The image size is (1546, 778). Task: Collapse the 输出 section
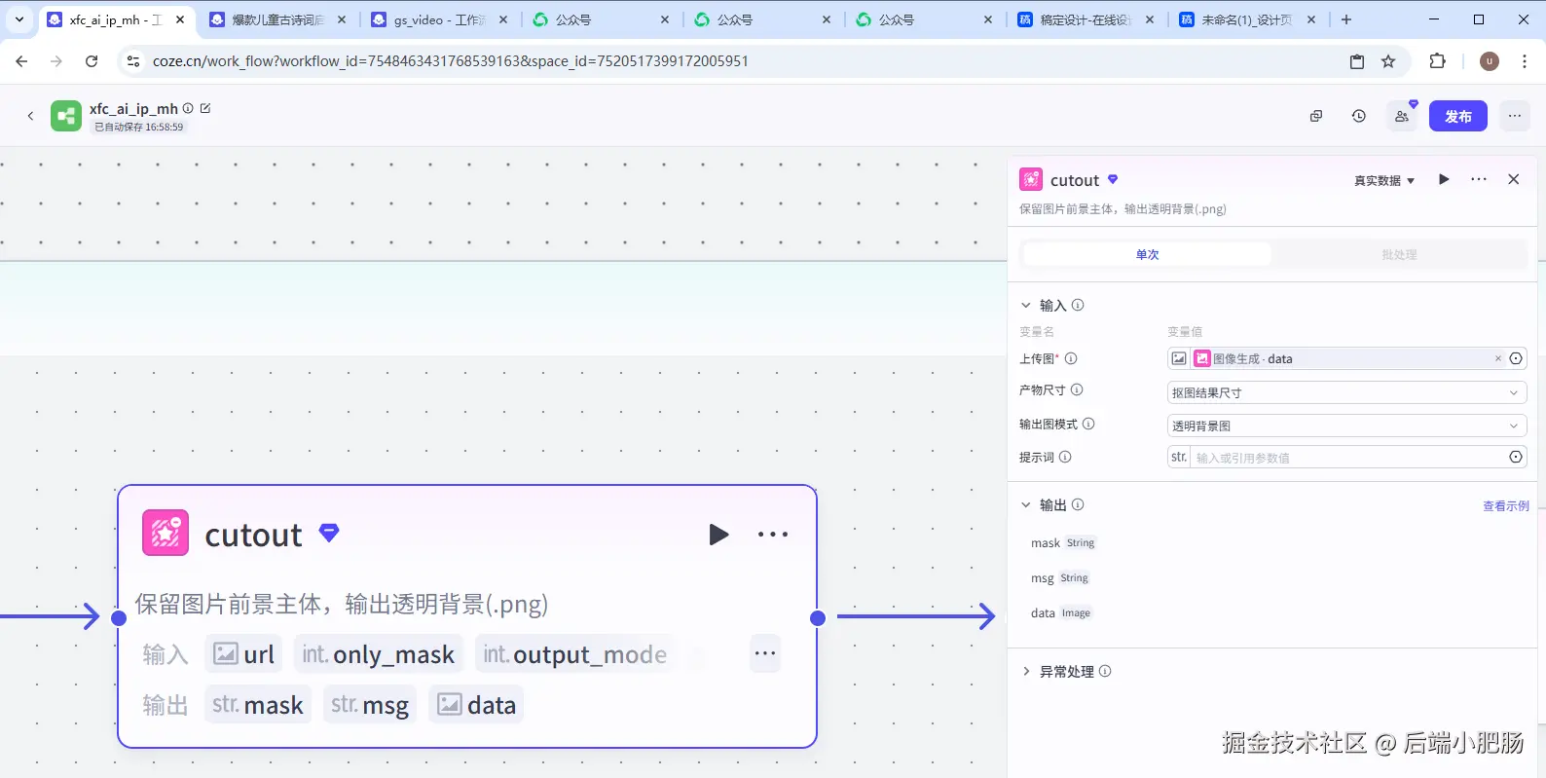[x=1025, y=504]
